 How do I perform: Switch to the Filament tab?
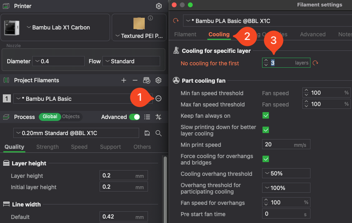point(185,34)
